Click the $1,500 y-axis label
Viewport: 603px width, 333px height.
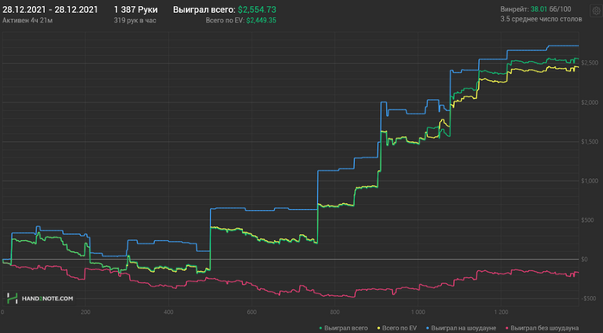coord(589,142)
